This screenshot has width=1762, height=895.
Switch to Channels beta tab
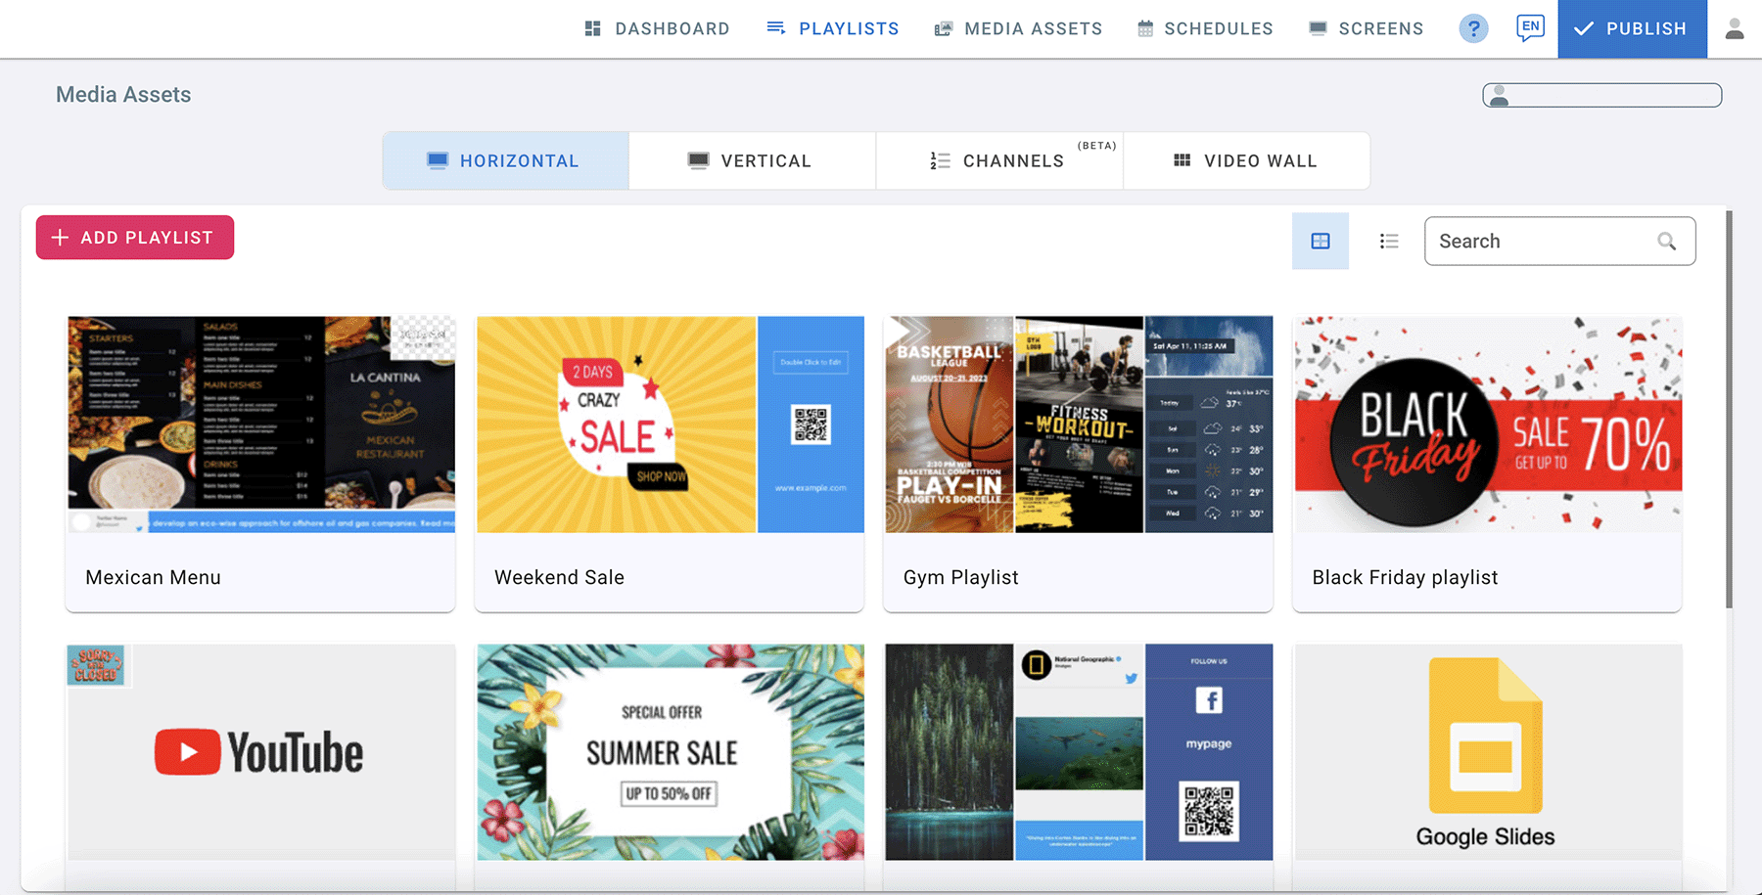pos(998,160)
